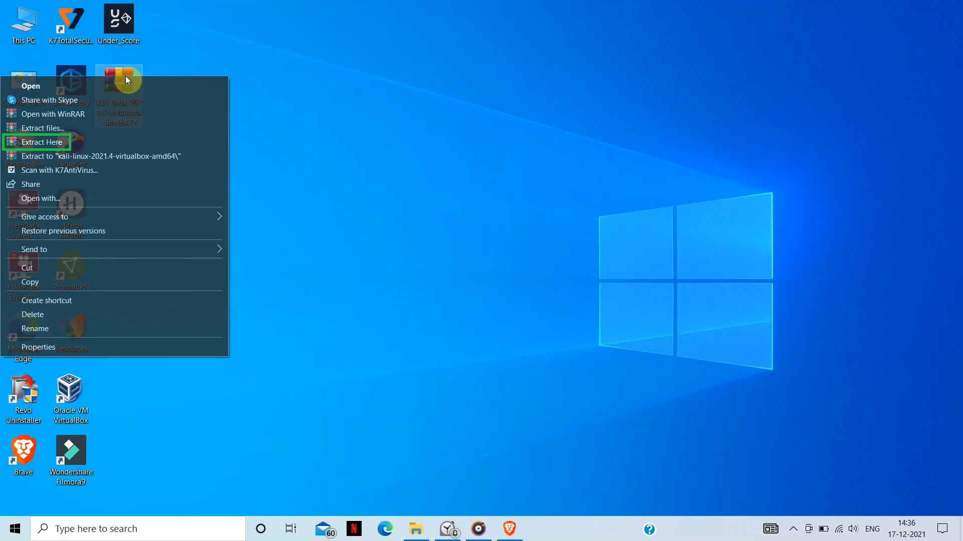Click the taskbar search box
963x541 pixels.
[x=138, y=528]
